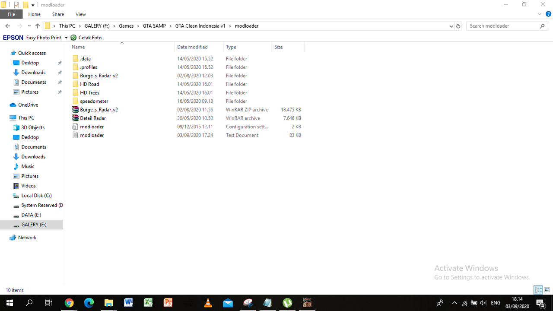Go up one folder level with the Up arrow
The image size is (553, 311).
tap(38, 26)
